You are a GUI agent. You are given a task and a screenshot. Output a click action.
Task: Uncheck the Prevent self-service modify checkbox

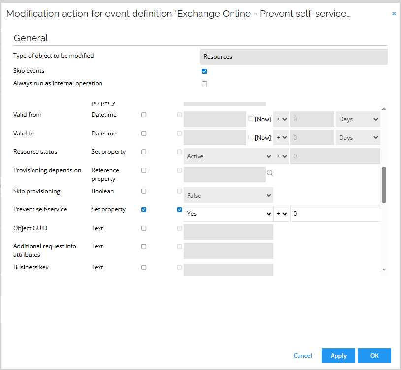(x=144, y=210)
